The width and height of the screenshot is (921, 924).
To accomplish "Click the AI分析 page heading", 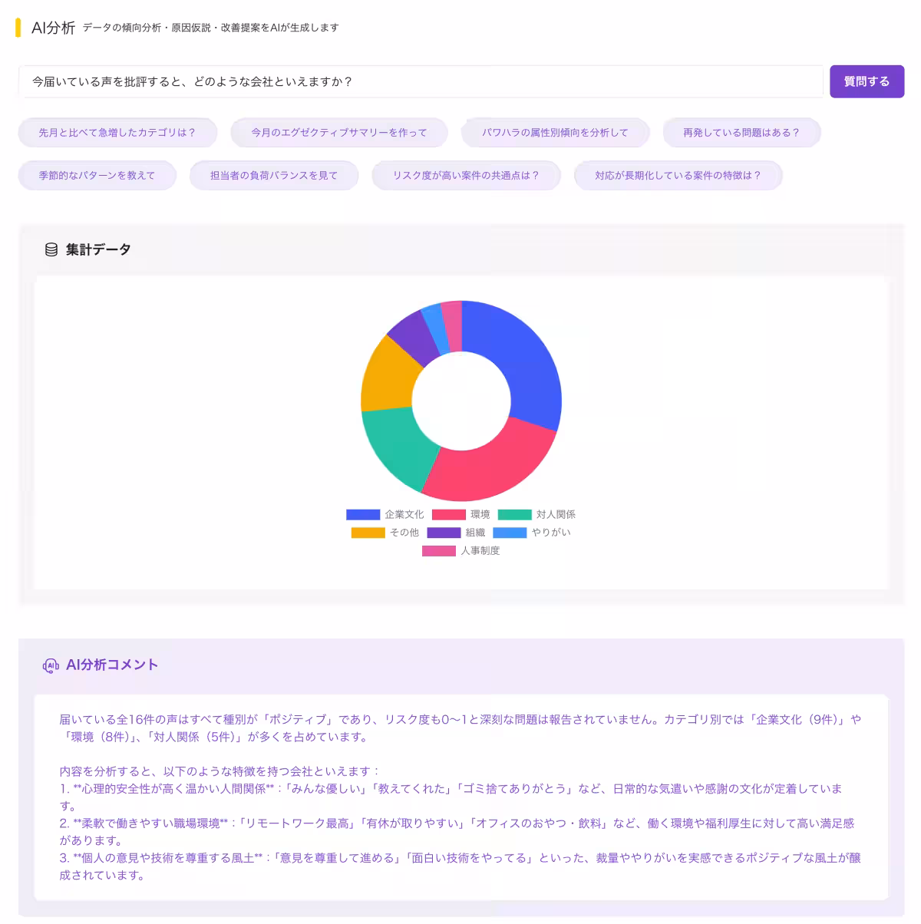I will click(x=53, y=28).
